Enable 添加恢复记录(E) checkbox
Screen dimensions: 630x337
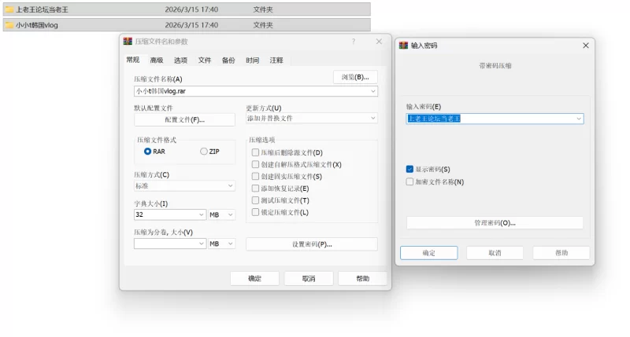[x=255, y=189]
